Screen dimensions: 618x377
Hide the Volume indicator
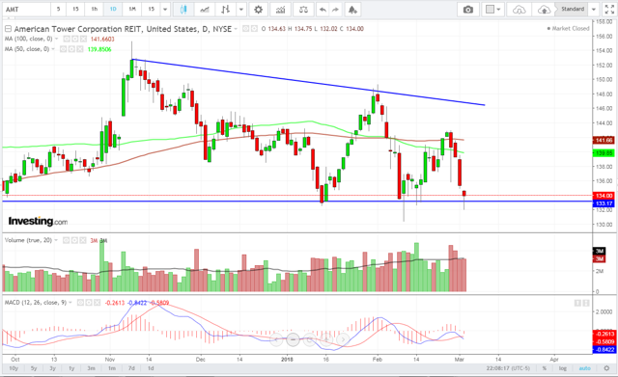(x=67, y=240)
